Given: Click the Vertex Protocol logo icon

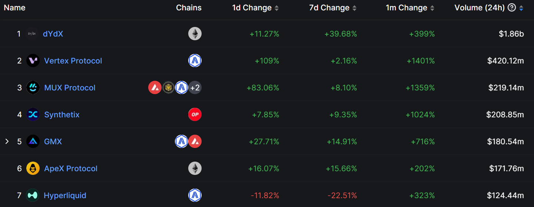Looking at the screenshot, I should coord(33,61).
